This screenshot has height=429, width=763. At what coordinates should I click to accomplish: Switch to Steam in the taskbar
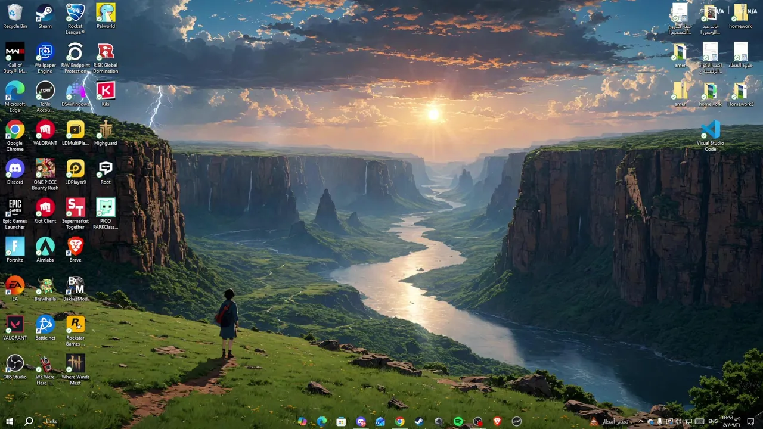419,421
